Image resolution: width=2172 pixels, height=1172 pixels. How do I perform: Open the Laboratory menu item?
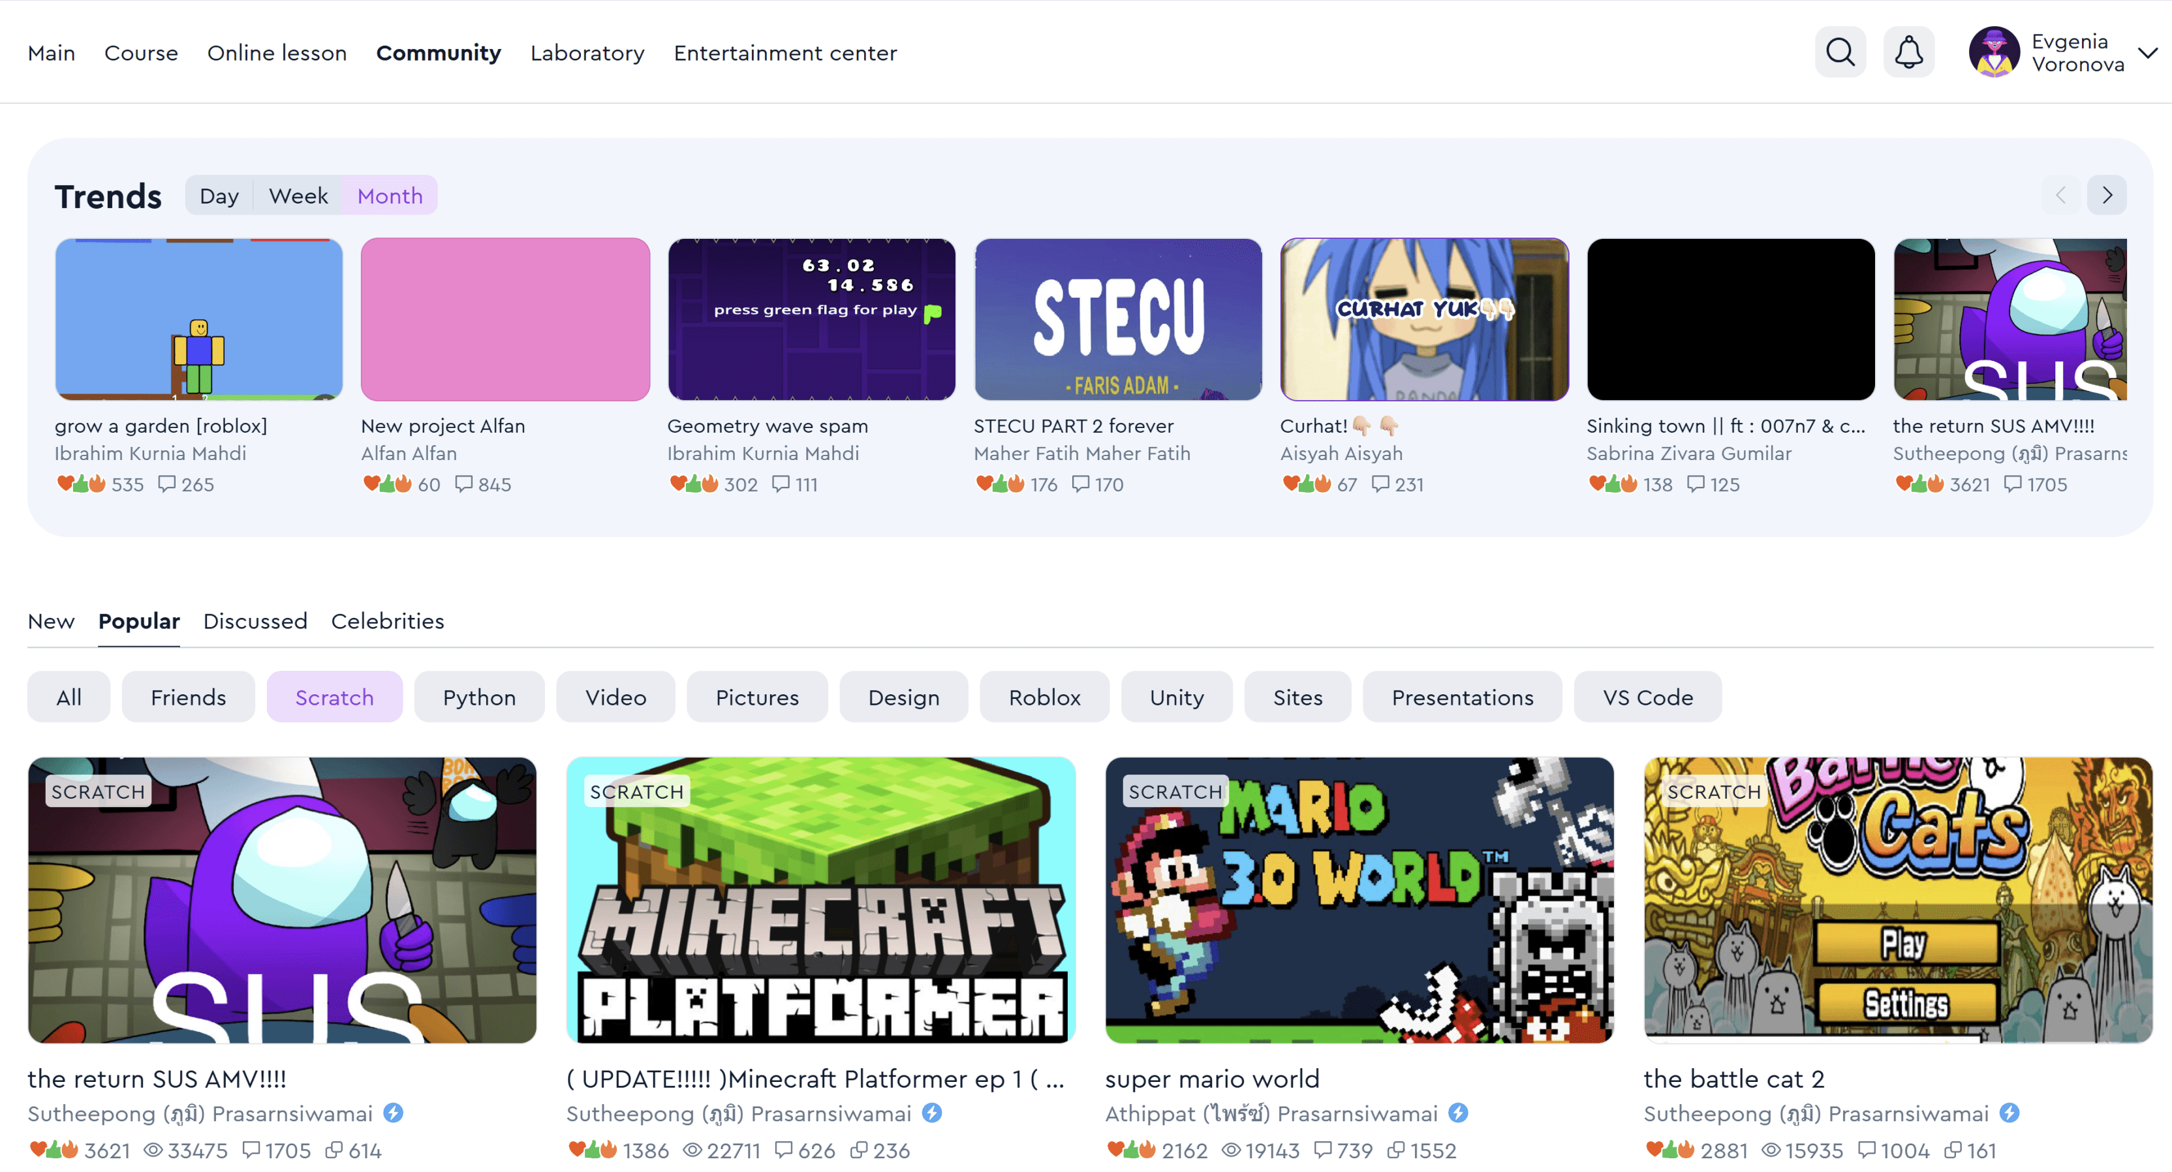pos(587,53)
